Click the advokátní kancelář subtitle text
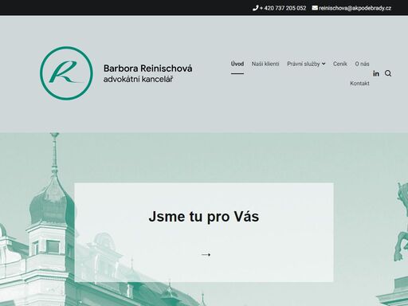The image size is (408, 306). coord(138,79)
